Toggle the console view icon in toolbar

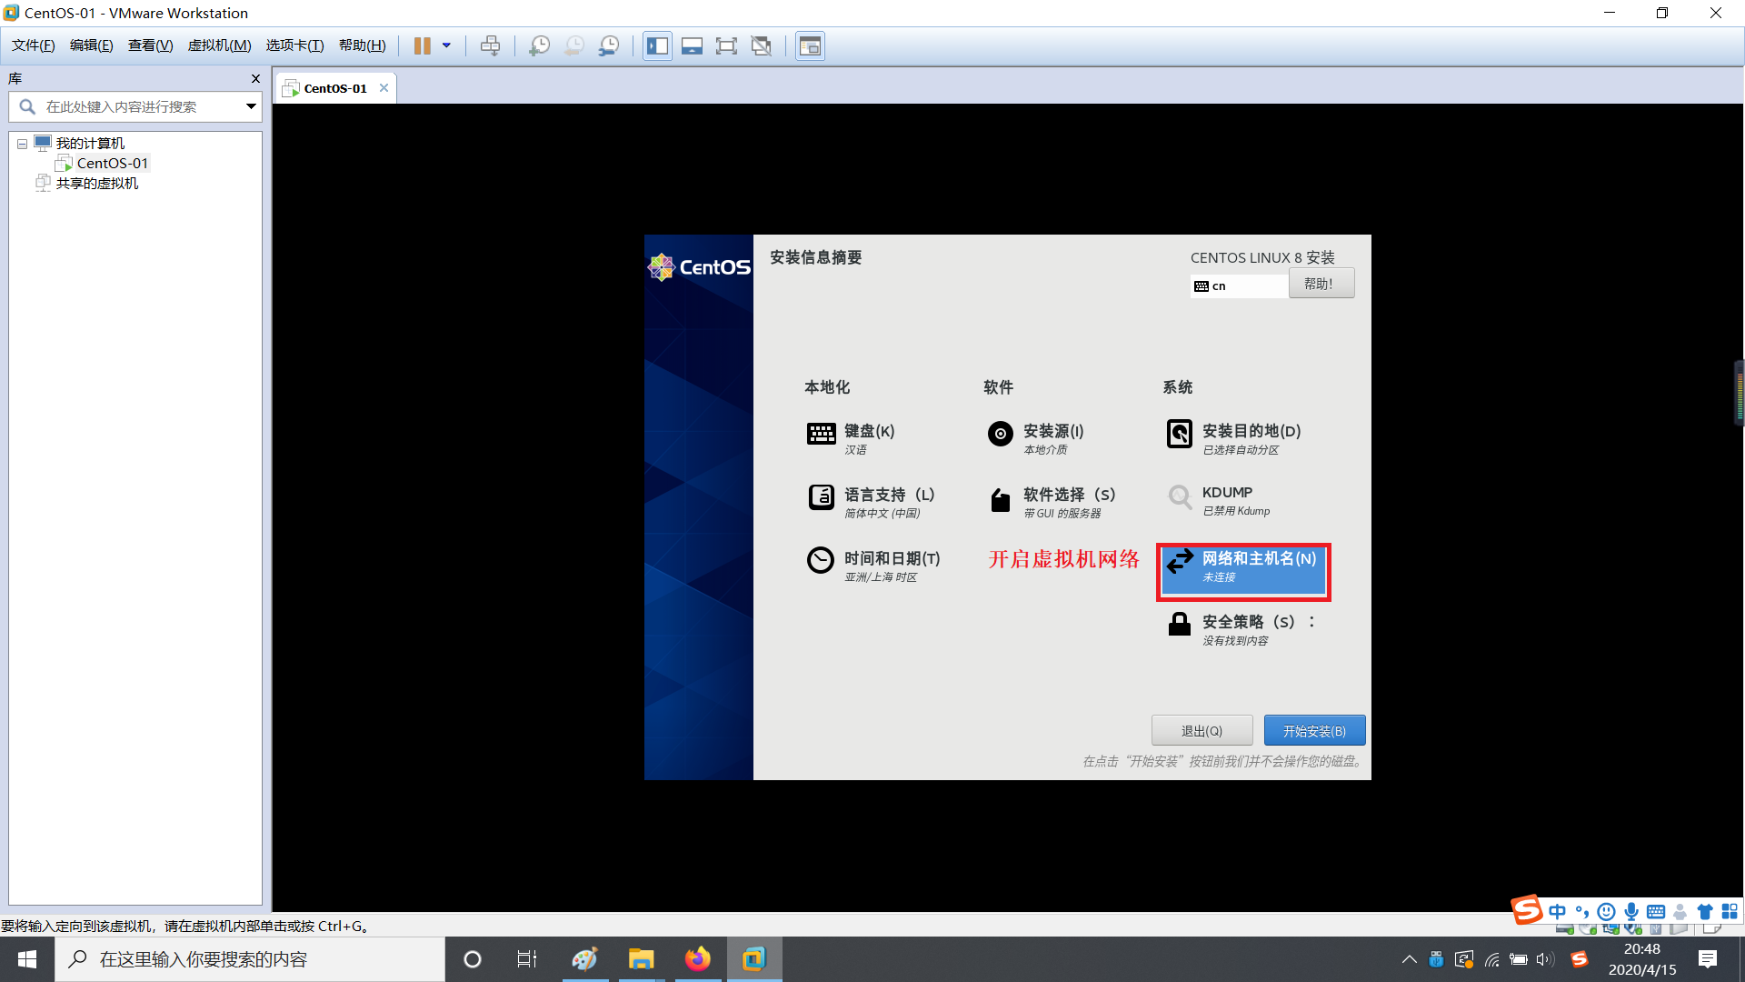(x=810, y=45)
